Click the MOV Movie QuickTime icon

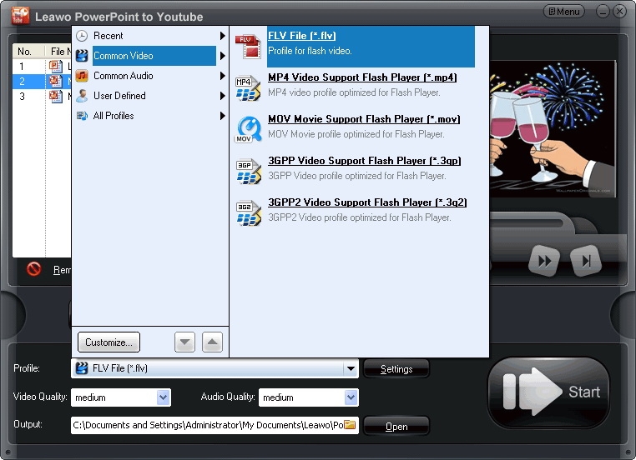[248, 128]
